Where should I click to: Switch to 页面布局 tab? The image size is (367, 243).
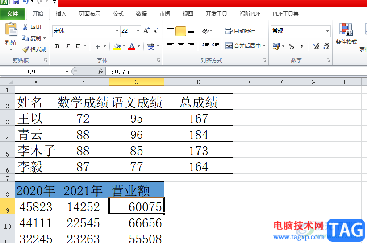[90, 13]
